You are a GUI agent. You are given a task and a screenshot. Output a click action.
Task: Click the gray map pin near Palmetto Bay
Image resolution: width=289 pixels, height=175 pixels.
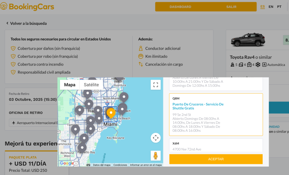pyautogui.click(x=82, y=148)
